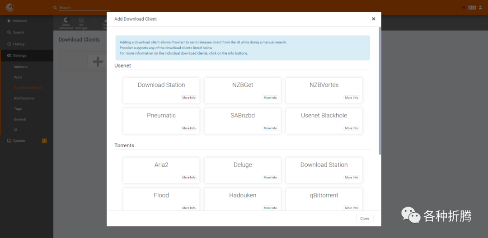Click the System laptop icon
Image resolution: width=488 pixels, height=238 pixels.
tap(9, 140)
